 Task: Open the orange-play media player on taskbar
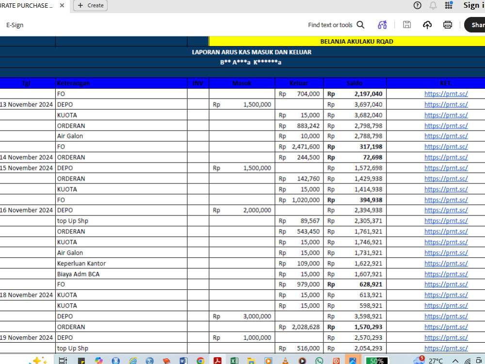(x=268, y=360)
